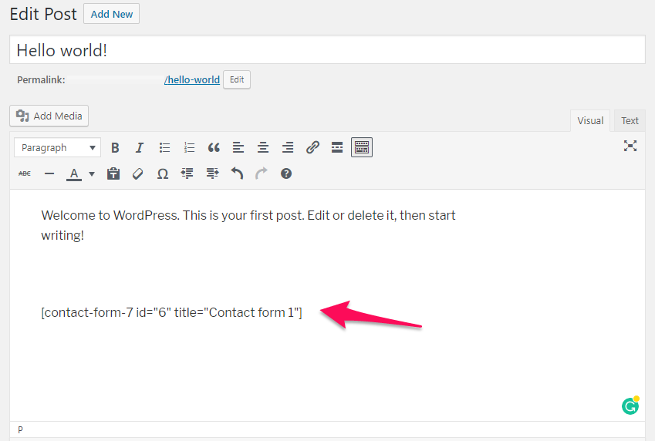The width and height of the screenshot is (655, 441).
Task: Enable distraction-free writing mode
Action: [630, 146]
